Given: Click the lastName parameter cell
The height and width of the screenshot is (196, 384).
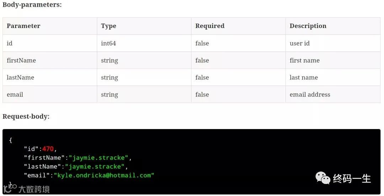Looking at the screenshot, I should coord(21,77).
